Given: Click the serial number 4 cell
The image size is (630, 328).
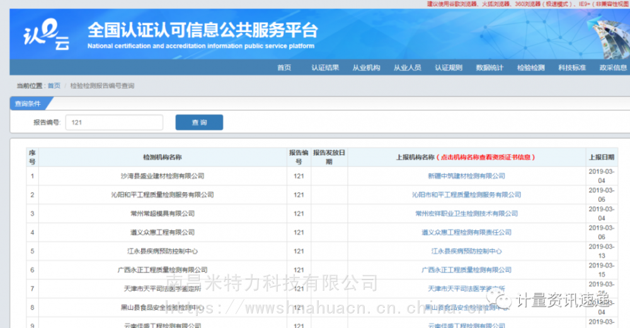Looking at the screenshot, I should click(32, 232).
